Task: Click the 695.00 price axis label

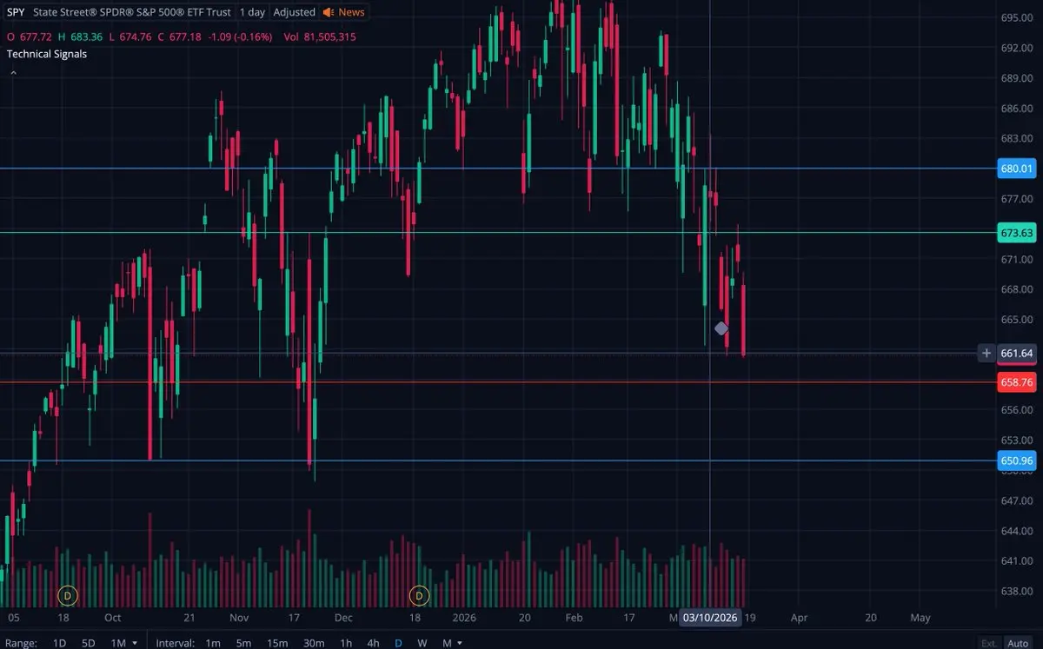Action: coord(1016,17)
